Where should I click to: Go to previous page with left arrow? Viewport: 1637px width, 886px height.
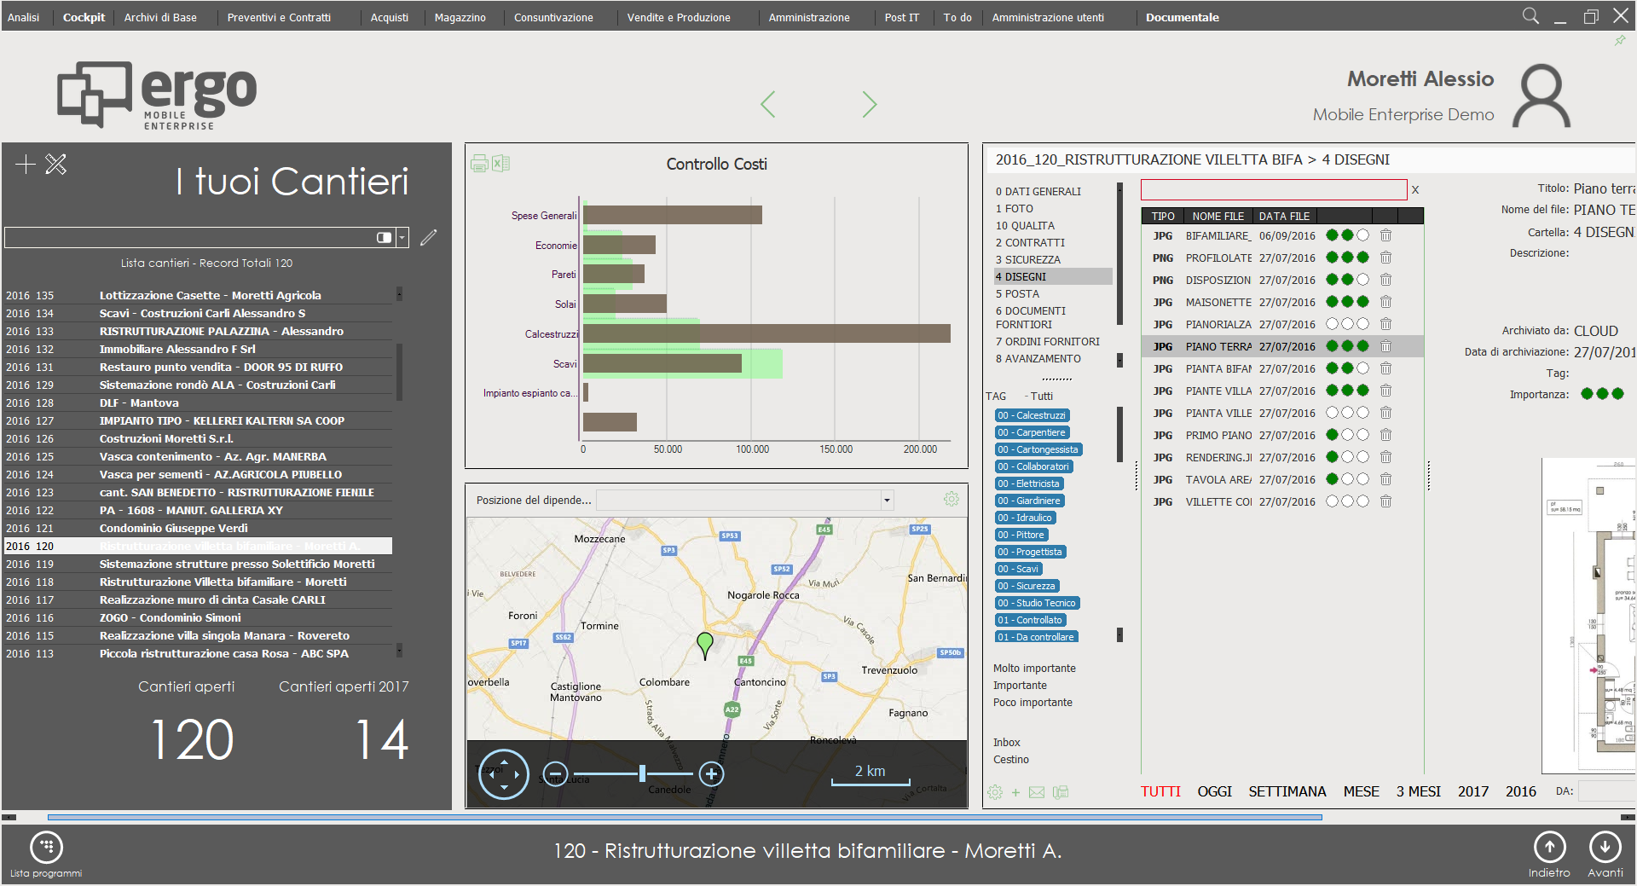click(x=767, y=104)
